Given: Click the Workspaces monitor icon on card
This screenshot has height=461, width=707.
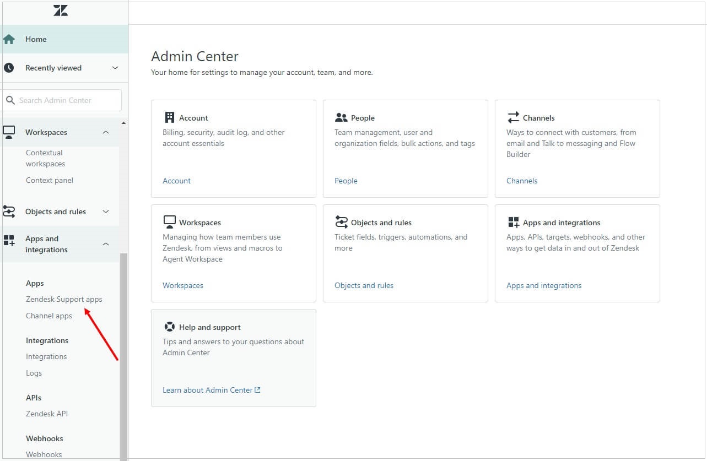Looking at the screenshot, I should click(169, 222).
